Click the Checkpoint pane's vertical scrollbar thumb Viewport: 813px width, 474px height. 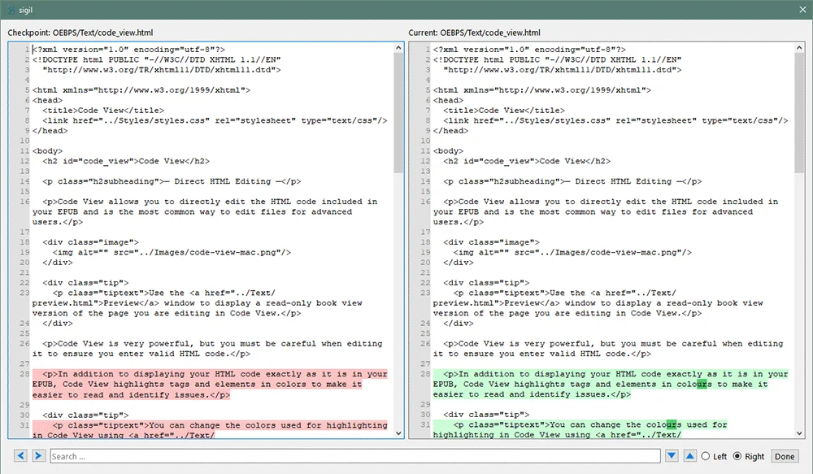click(398, 113)
